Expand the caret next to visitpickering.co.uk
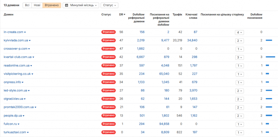This screenshot has width=278, height=137. tap(33, 74)
